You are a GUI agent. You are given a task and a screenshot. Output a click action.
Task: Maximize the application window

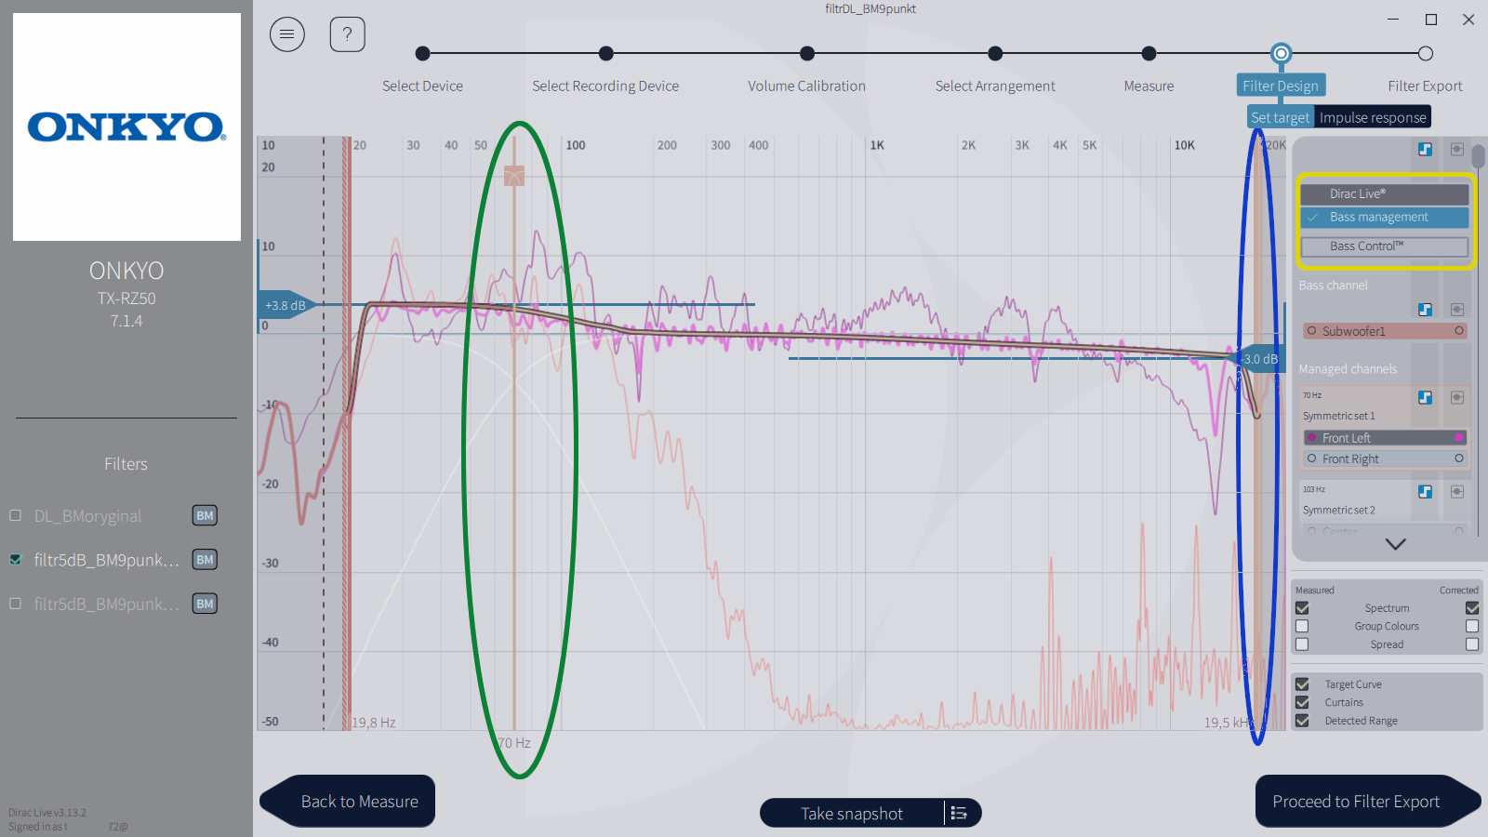pyautogui.click(x=1431, y=20)
